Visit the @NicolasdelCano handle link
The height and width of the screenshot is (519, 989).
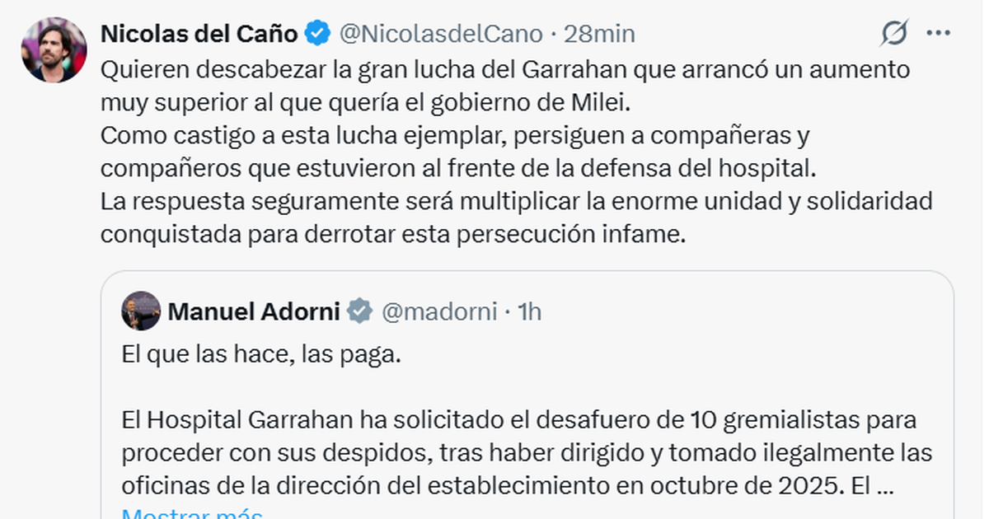[441, 34]
